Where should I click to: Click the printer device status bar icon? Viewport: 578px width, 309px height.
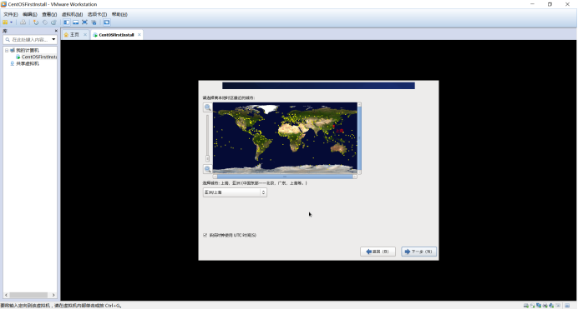(x=545, y=306)
